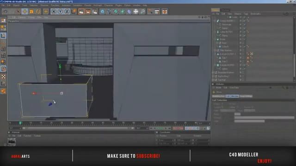Screen dimensions: 296x166
Task: Expand the third-from-bottom null object
Action: point(213,72)
